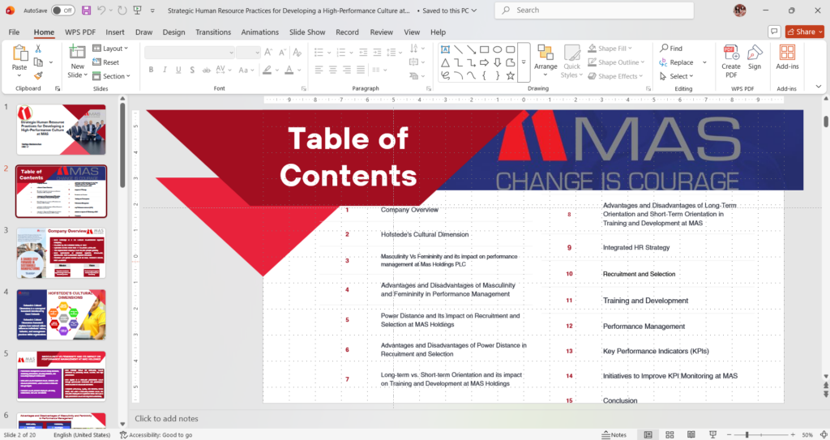Toggle AutoSave switch on
This screenshot has width=830, height=440.
pyautogui.click(x=63, y=10)
